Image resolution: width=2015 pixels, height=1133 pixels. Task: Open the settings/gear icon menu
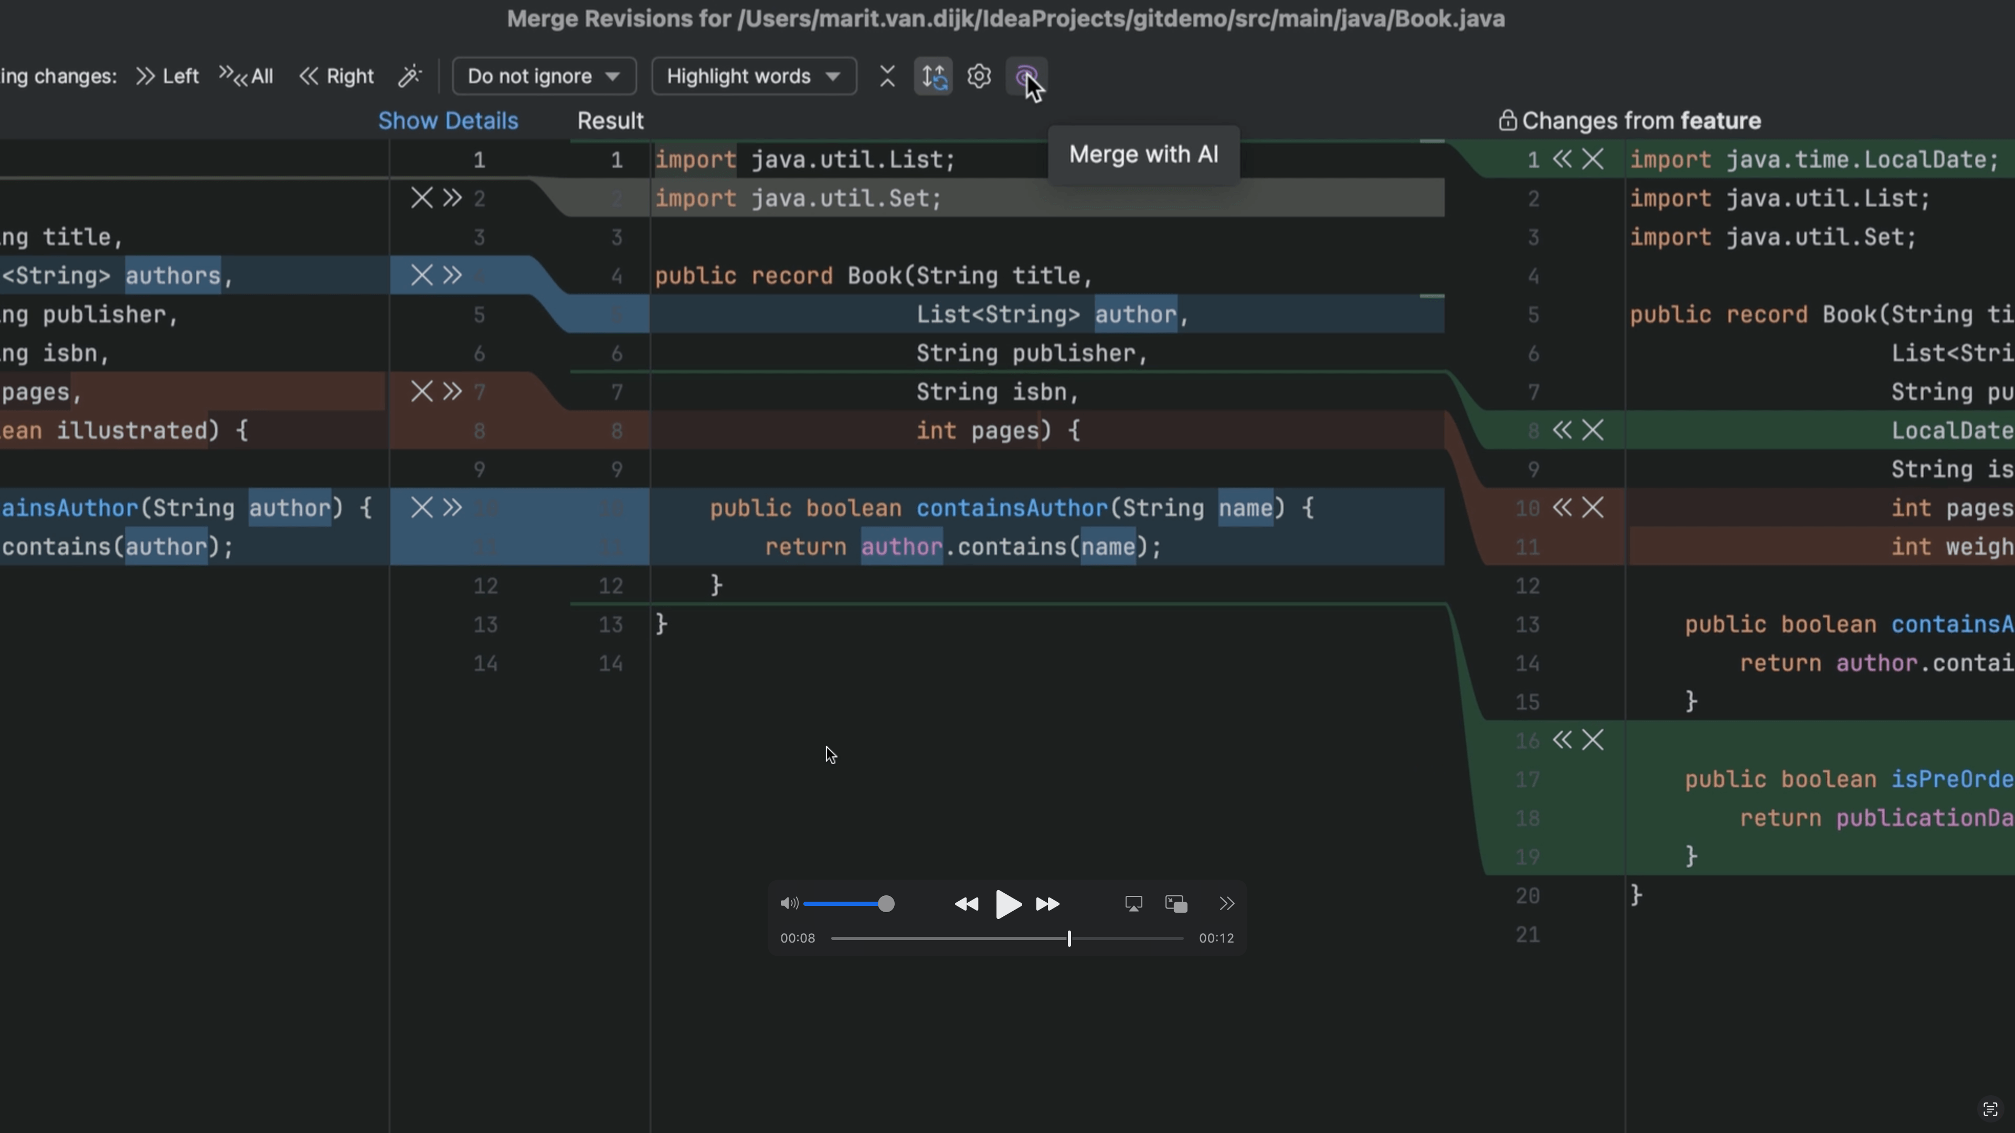click(979, 76)
